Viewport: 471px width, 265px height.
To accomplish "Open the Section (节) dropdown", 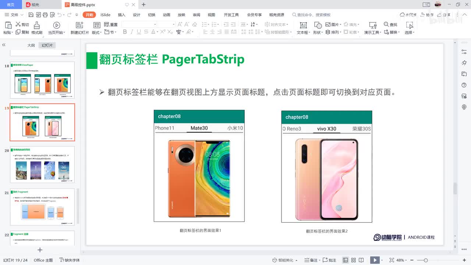I will point(111,32).
